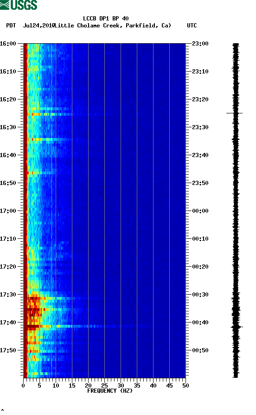Click the 23:30 UTC time label
This screenshot has height=415, width=256.
tap(200, 127)
